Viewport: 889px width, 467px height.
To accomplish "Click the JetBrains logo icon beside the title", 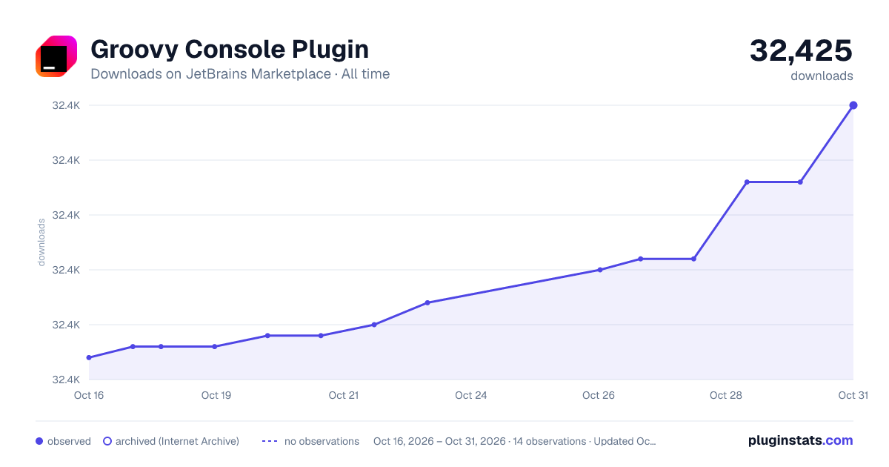I will (56, 56).
